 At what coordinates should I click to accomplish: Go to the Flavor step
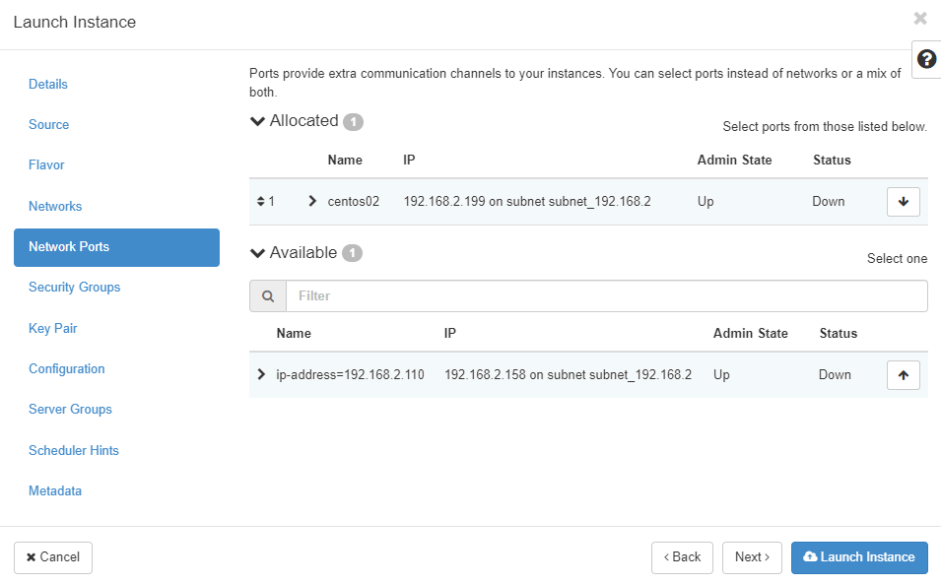point(46,165)
